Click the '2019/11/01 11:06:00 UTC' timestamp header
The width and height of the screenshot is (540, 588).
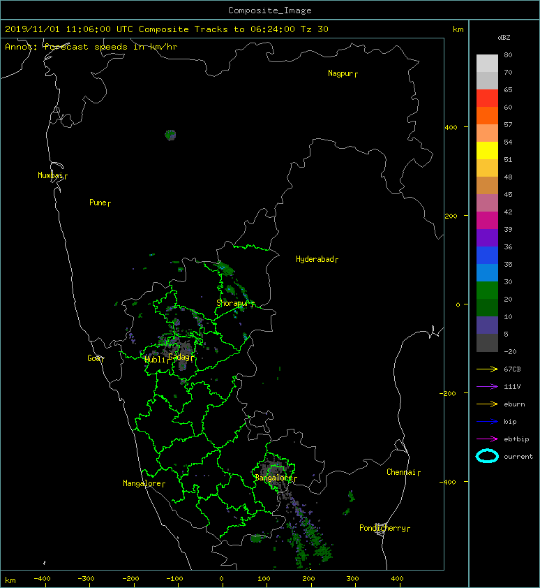tap(69, 29)
